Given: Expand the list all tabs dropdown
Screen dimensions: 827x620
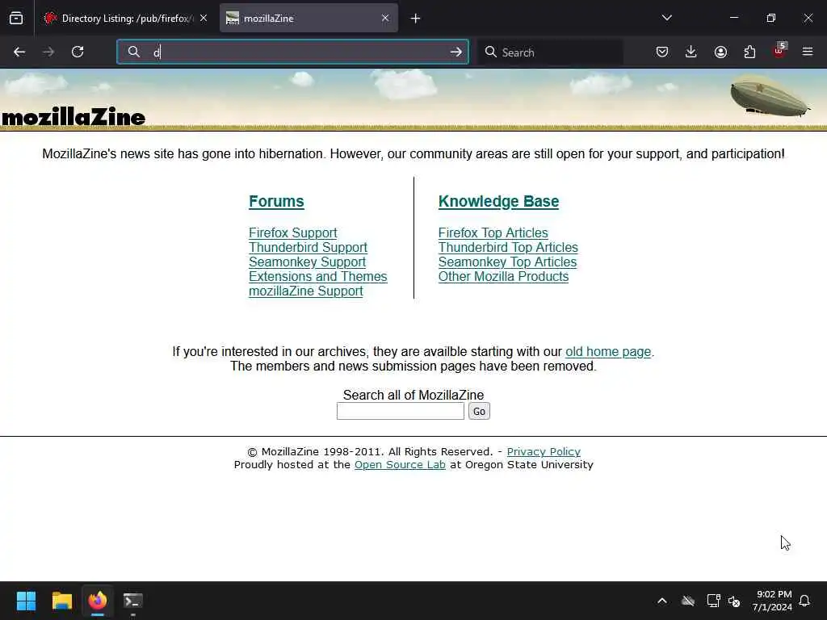Looking at the screenshot, I should 666,18.
